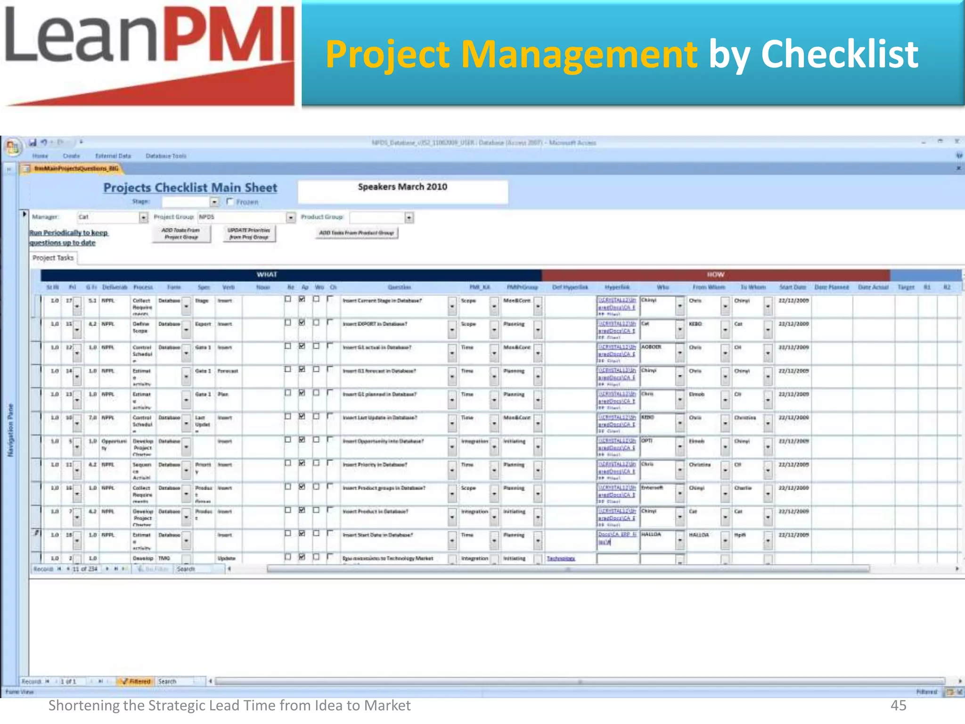965x724 pixels.
Task: Open the Product Group dropdown
Action: point(409,217)
